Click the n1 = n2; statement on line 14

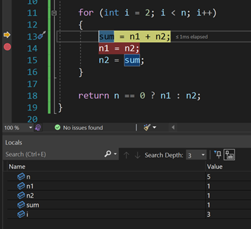click(x=119, y=48)
